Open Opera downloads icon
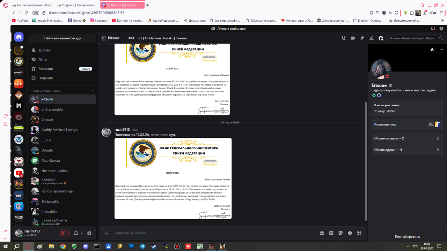The image size is (447, 251). pyautogui.click(x=425, y=13)
